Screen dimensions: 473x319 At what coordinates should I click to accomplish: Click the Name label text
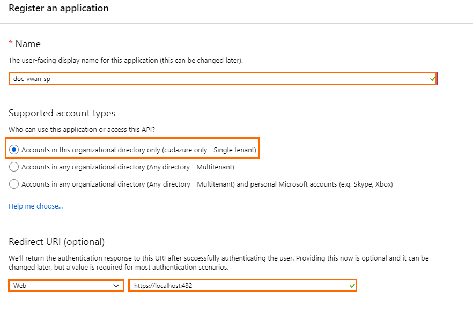point(28,44)
